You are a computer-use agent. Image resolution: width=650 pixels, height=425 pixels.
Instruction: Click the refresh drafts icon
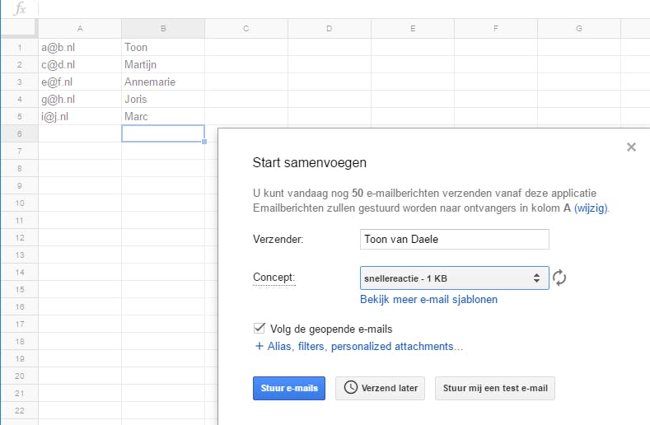pos(559,278)
